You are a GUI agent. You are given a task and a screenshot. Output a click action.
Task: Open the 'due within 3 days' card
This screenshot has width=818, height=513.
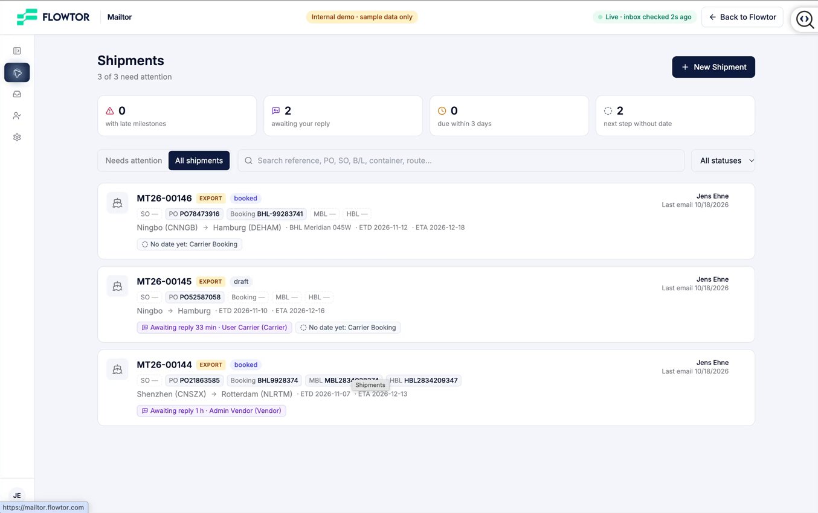[x=509, y=116]
